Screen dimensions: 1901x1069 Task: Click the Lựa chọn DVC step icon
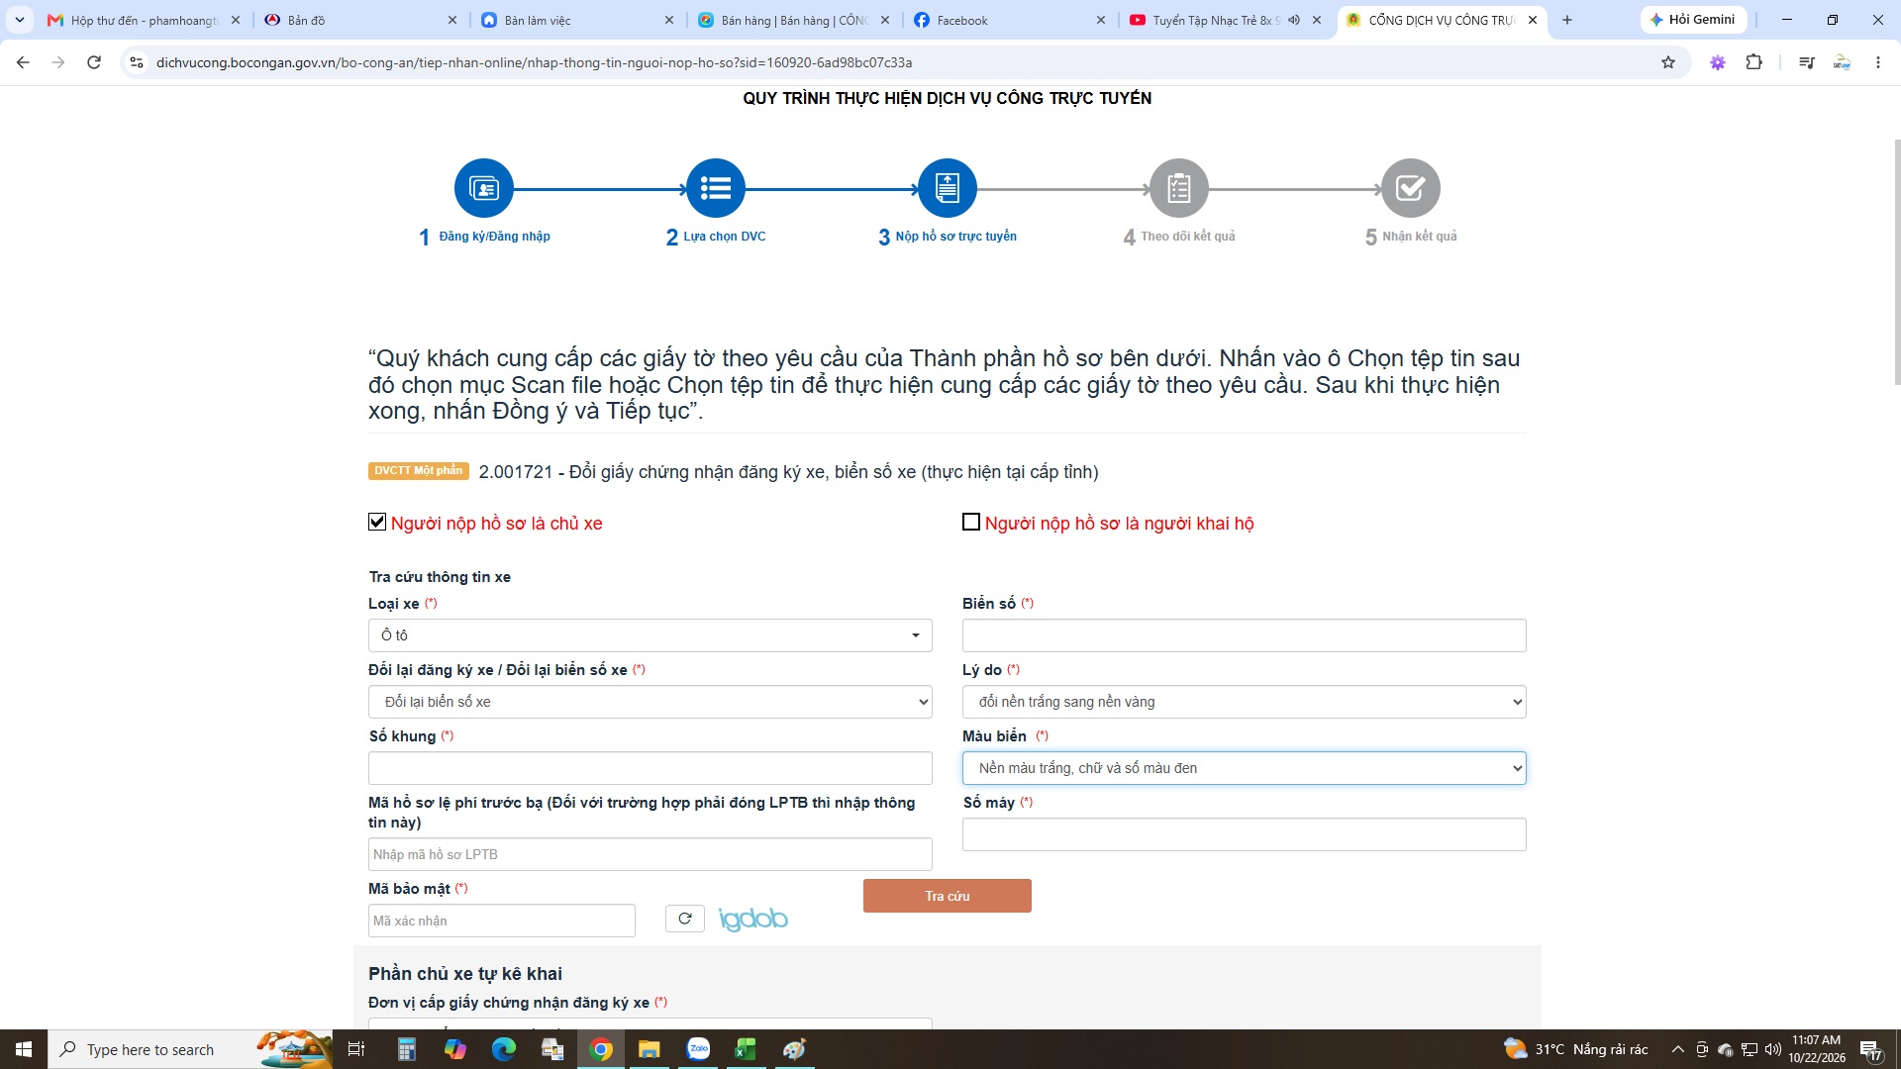point(715,188)
